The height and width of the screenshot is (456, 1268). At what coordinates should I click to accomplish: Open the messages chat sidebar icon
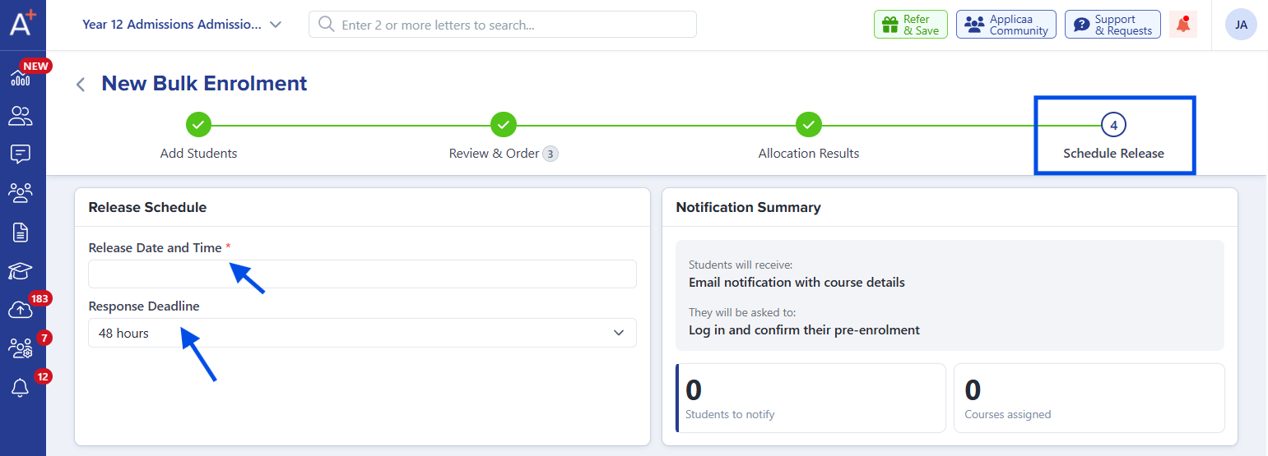[x=21, y=154]
